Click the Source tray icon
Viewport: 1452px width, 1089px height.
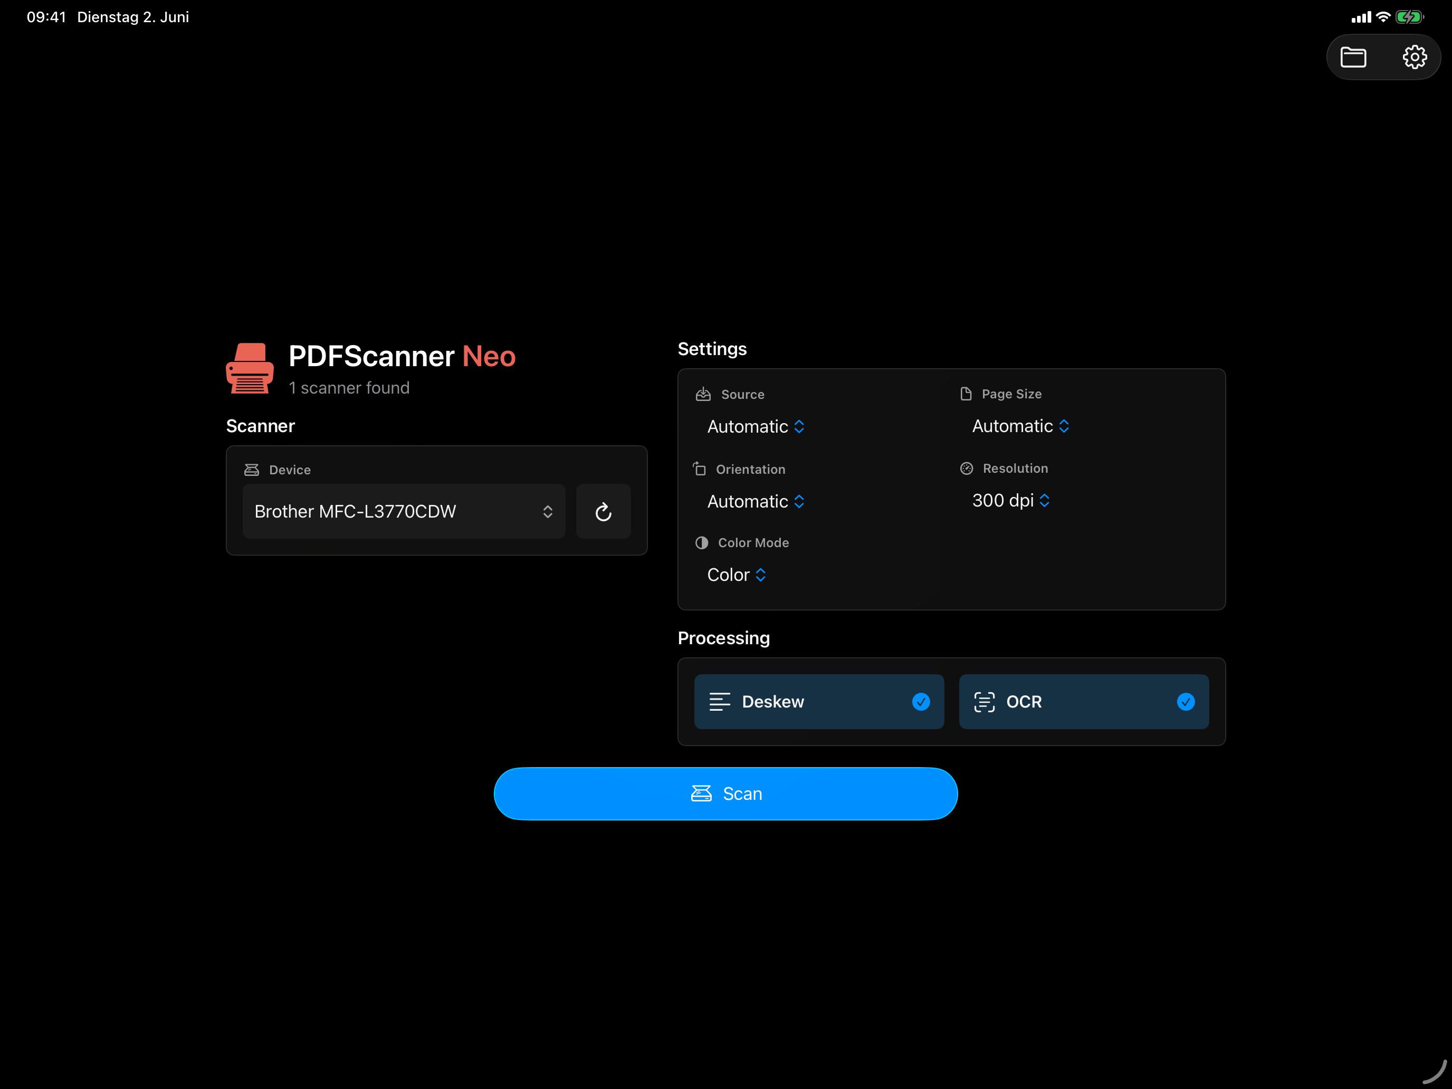click(703, 394)
